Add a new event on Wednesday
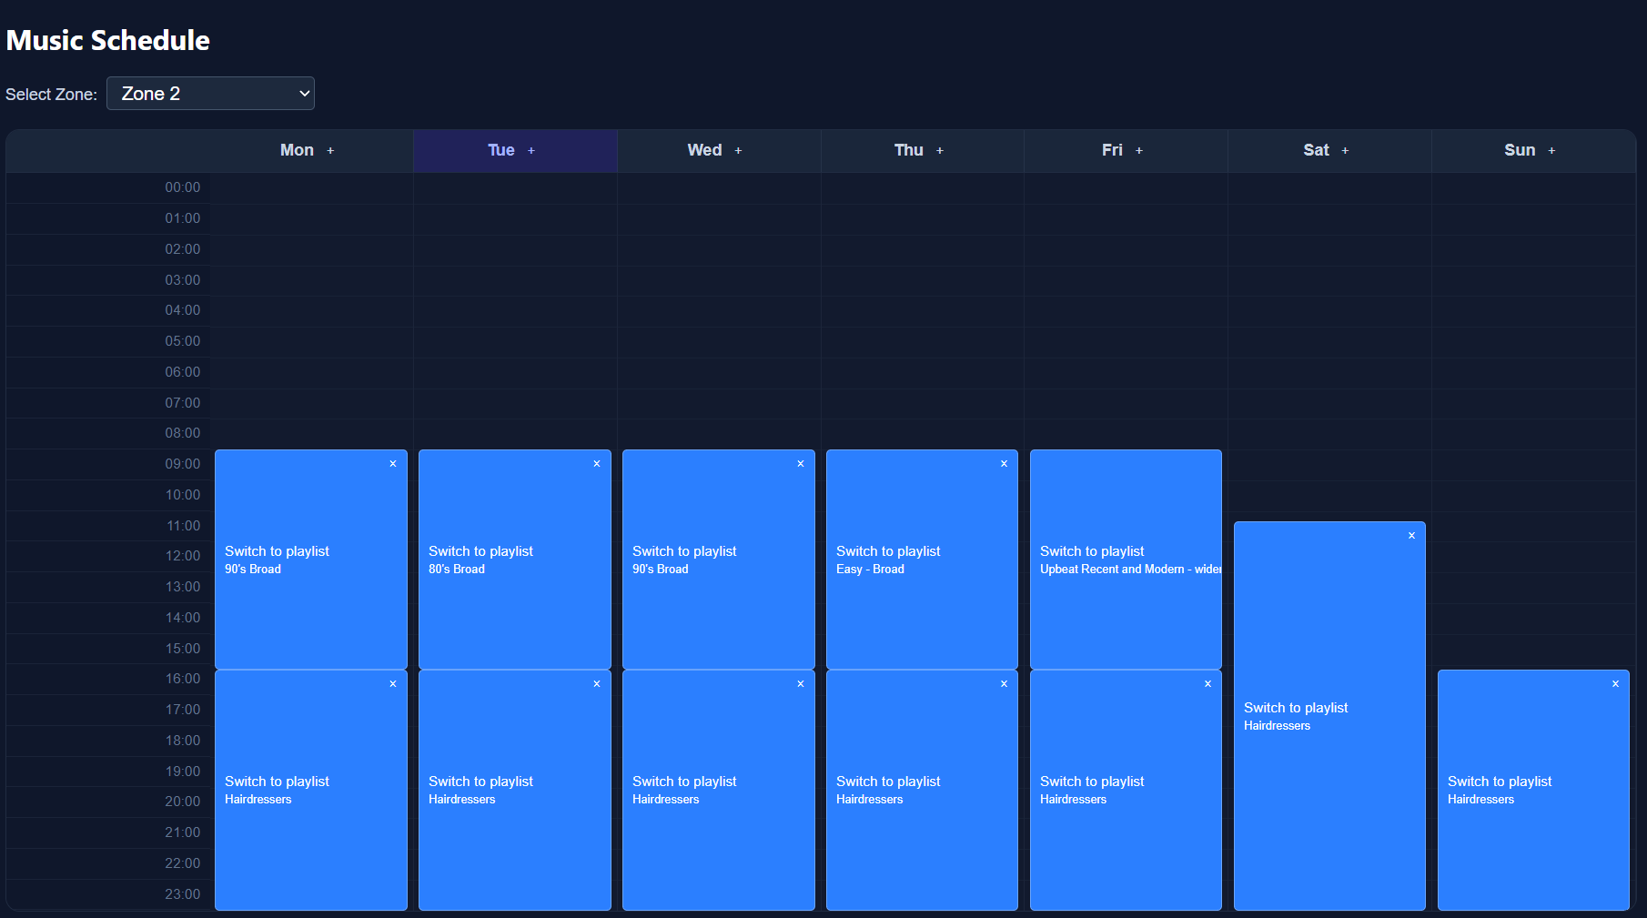Image resolution: width=1647 pixels, height=918 pixels. click(738, 151)
